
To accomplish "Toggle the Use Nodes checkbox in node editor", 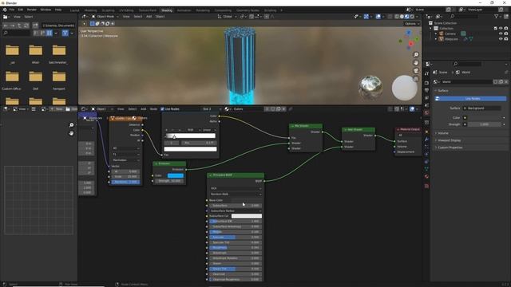I will click(162, 109).
